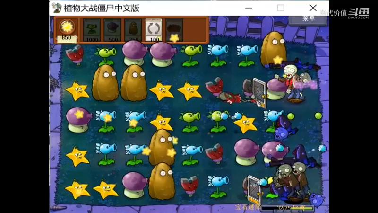Click the fume-shroom behind the screen door zombie

[x=277, y=89]
